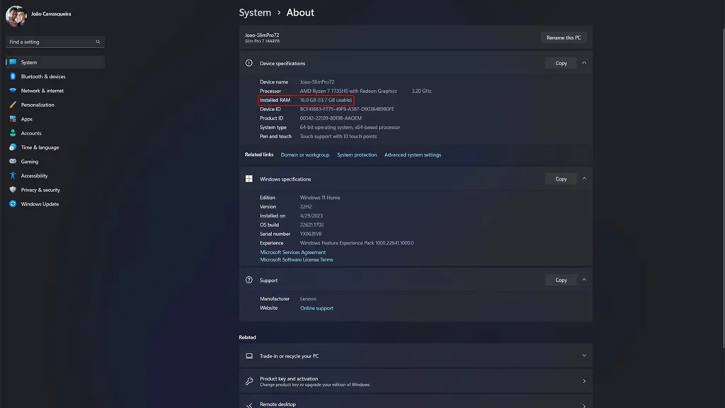The image size is (725, 408).
Task: Click the Accessibility figure icon
Action: click(13, 176)
